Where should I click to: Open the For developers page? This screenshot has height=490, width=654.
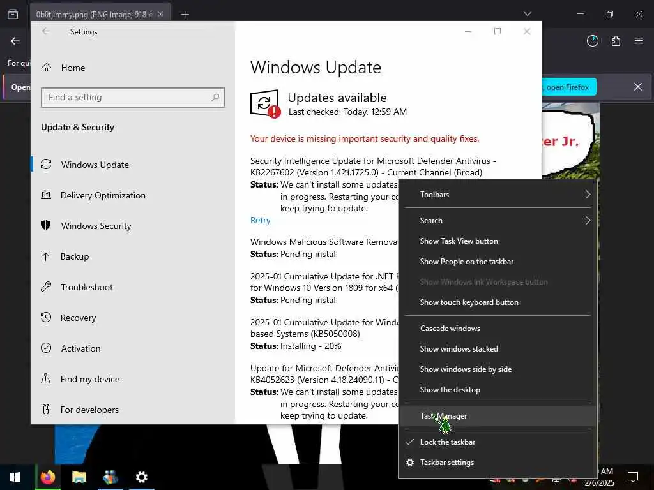tap(133, 410)
